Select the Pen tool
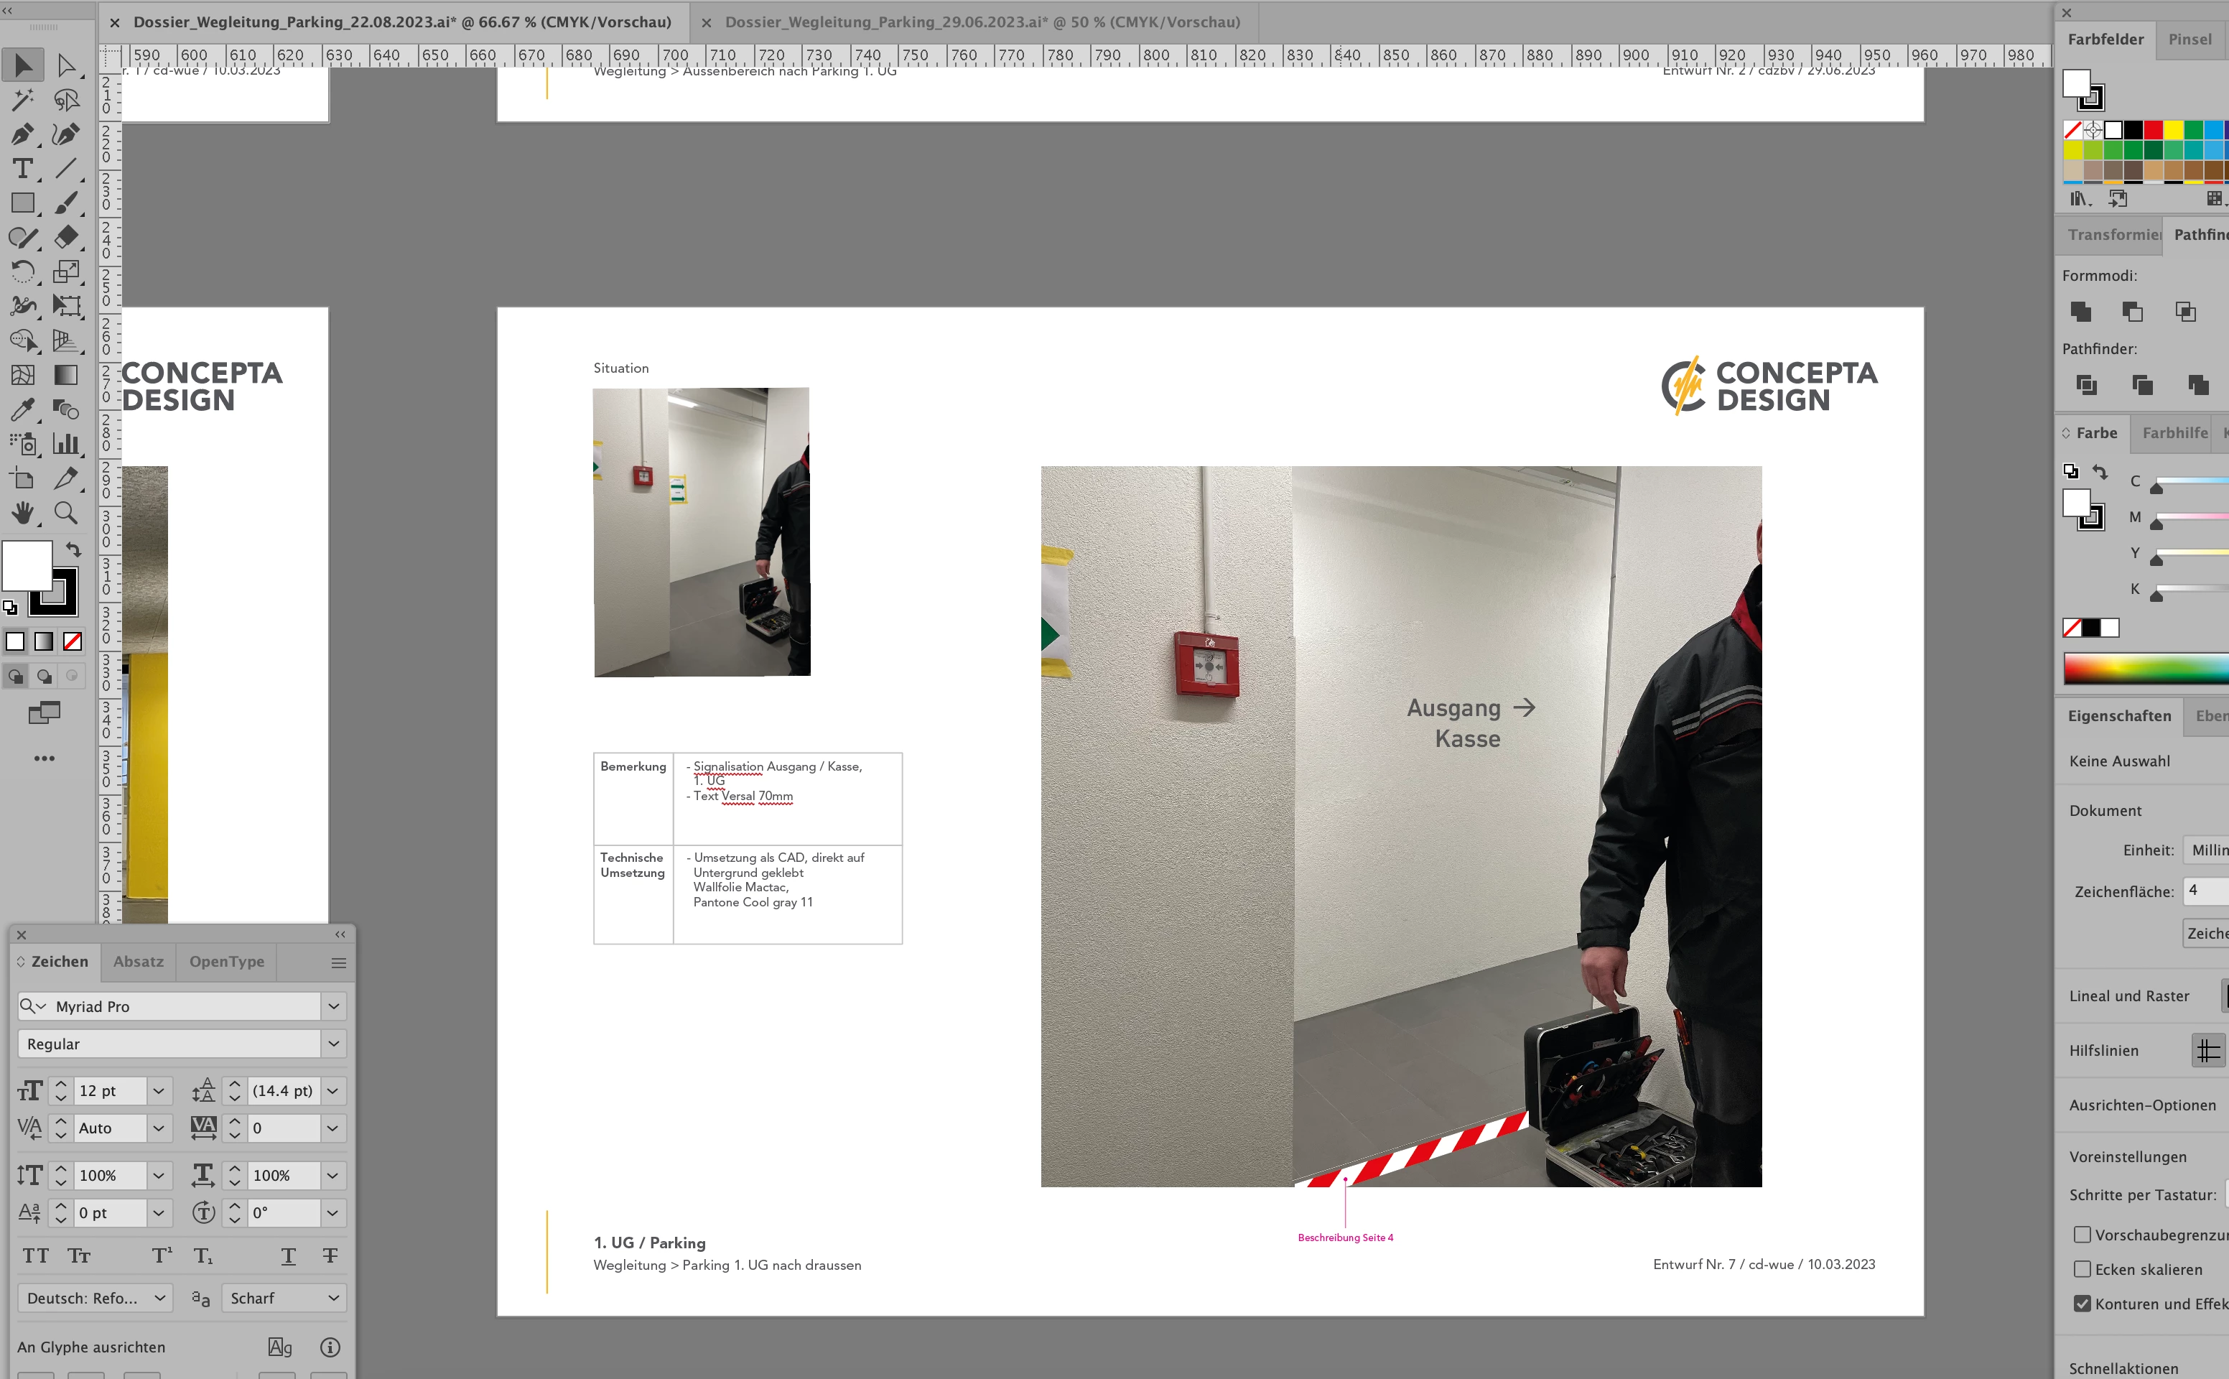This screenshot has width=2229, height=1379. click(x=23, y=134)
